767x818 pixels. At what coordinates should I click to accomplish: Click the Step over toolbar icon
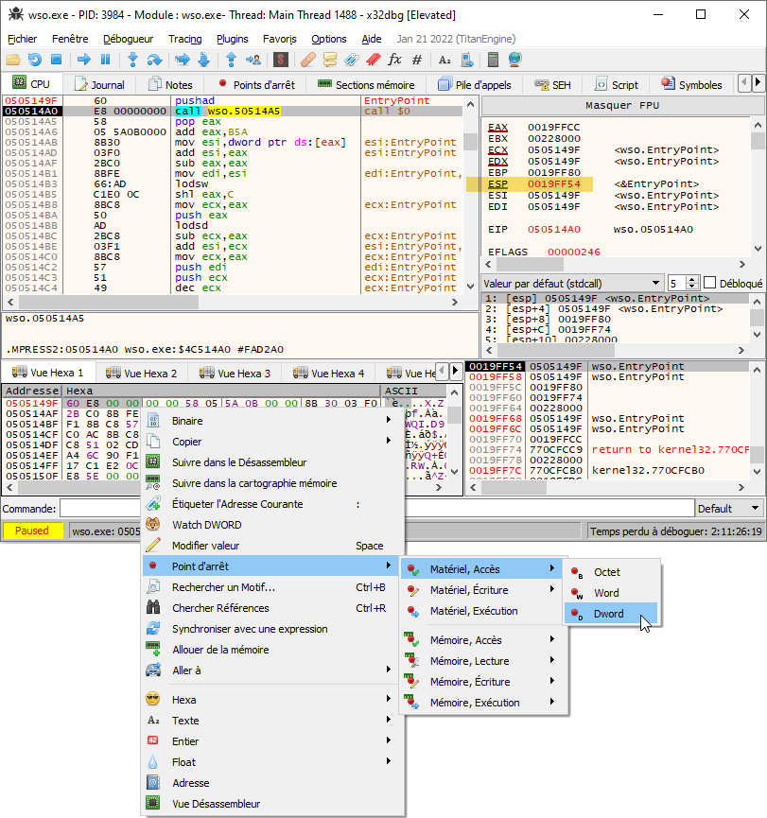pos(154,60)
